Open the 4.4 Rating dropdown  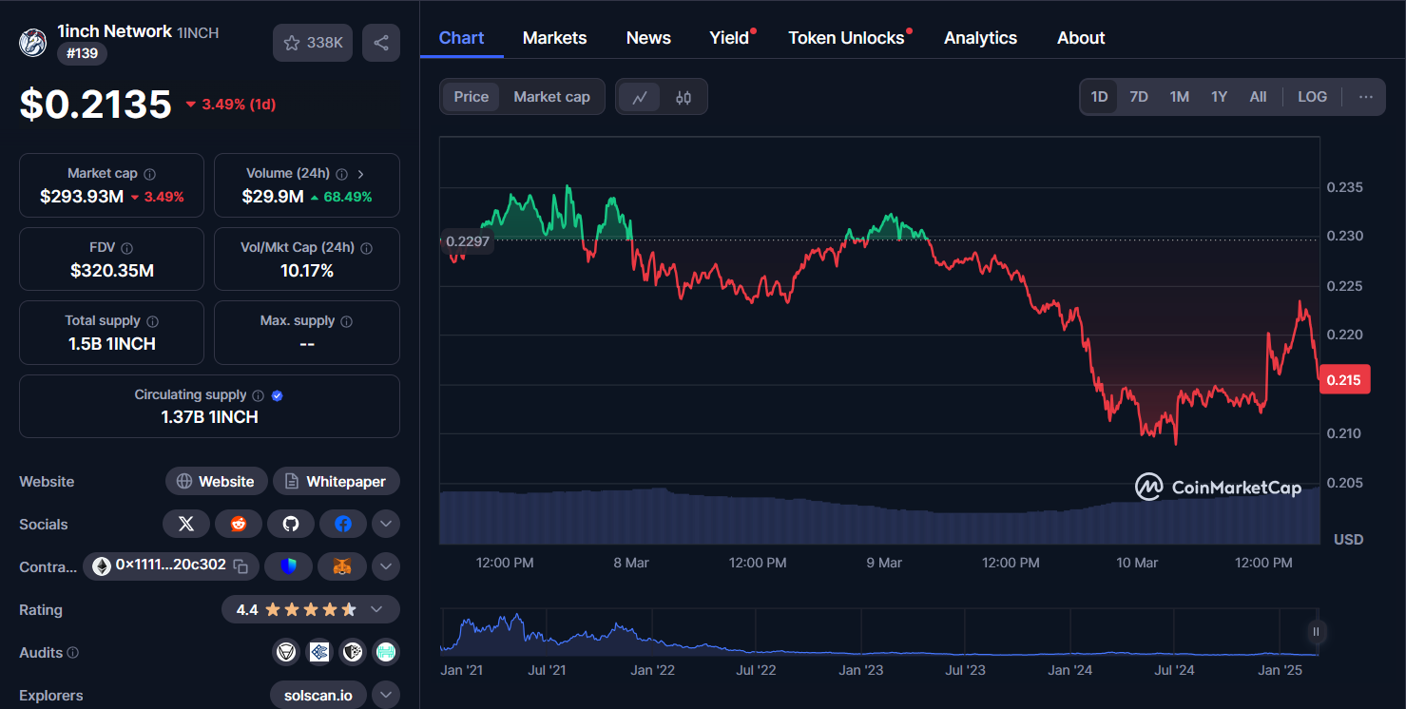pyautogui.click(x=376, y=609)
